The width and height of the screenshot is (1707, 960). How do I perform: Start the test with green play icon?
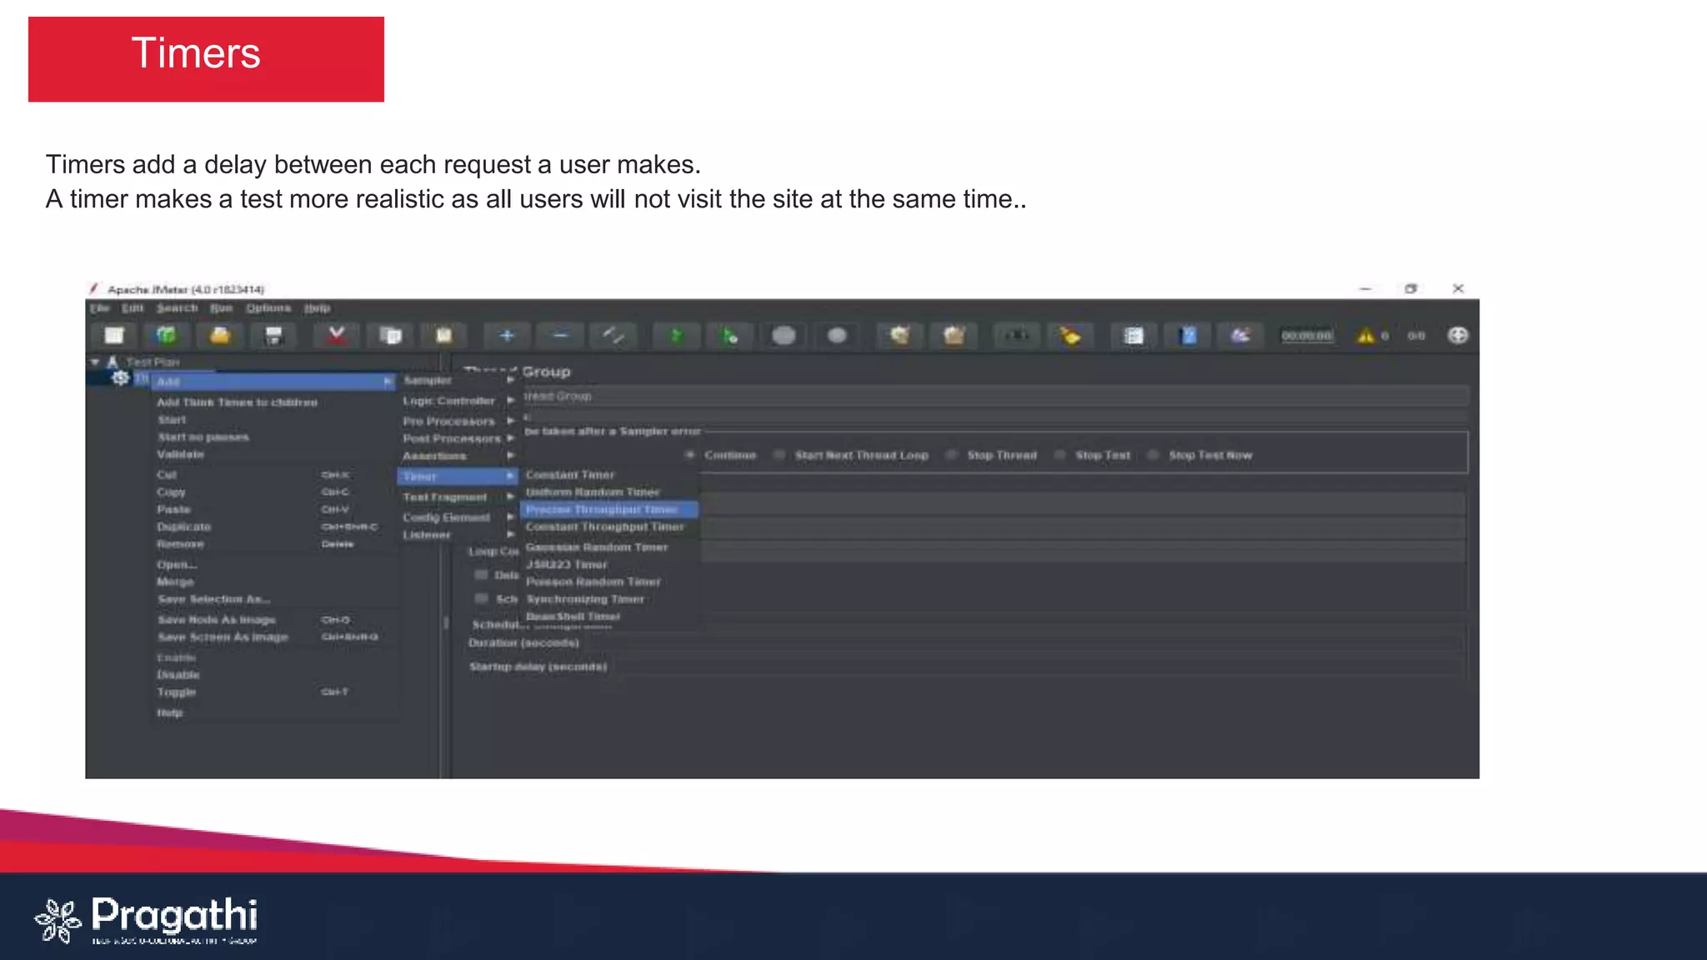pyautogui.click(x=677, y=336)
